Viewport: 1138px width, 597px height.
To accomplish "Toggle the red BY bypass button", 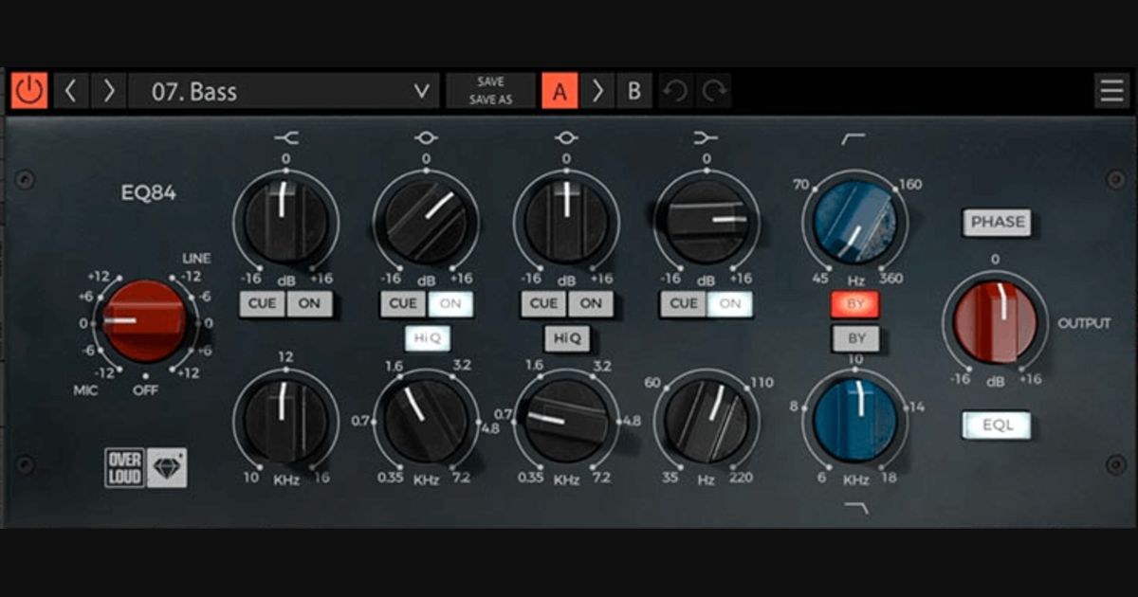I will [x=854, y=304].
